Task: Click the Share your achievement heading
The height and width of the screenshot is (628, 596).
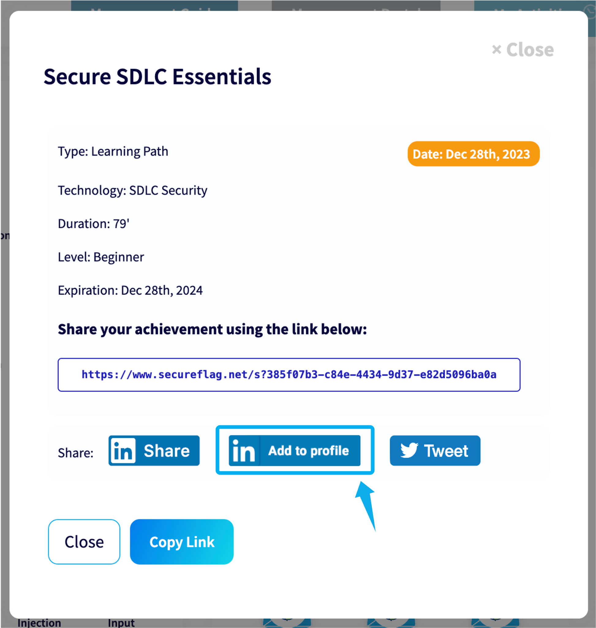Action: pyautogui.click(x=212, y=329)
